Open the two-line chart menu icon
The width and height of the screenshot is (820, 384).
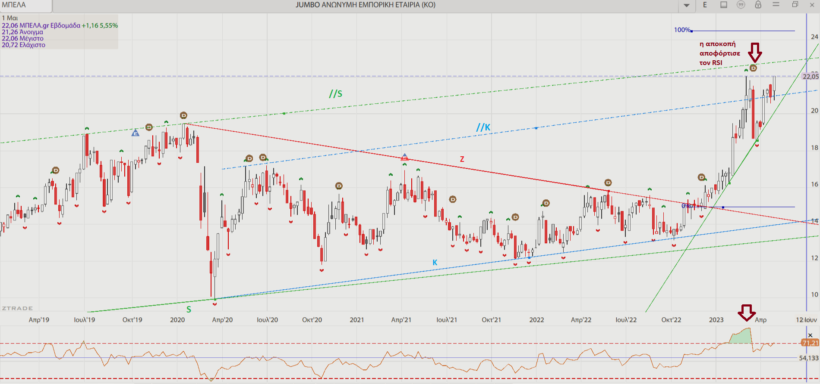(x=776, y=4)
